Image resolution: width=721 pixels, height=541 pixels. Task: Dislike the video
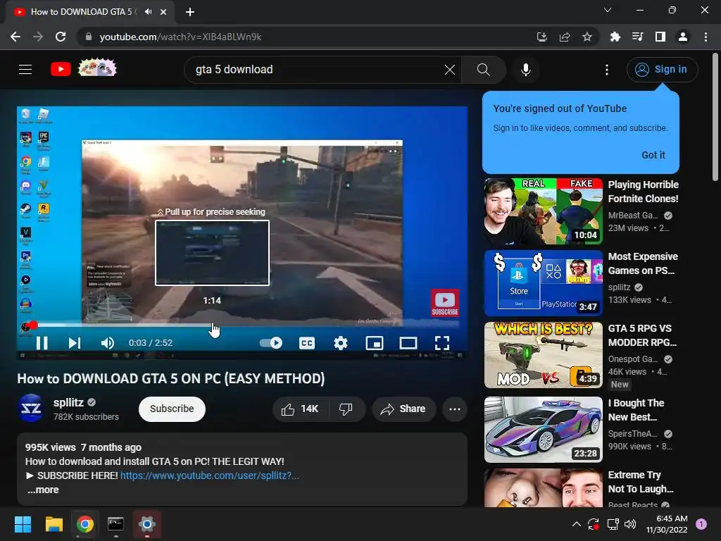346,409
